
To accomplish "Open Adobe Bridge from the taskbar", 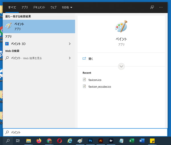I will point(111,141).
